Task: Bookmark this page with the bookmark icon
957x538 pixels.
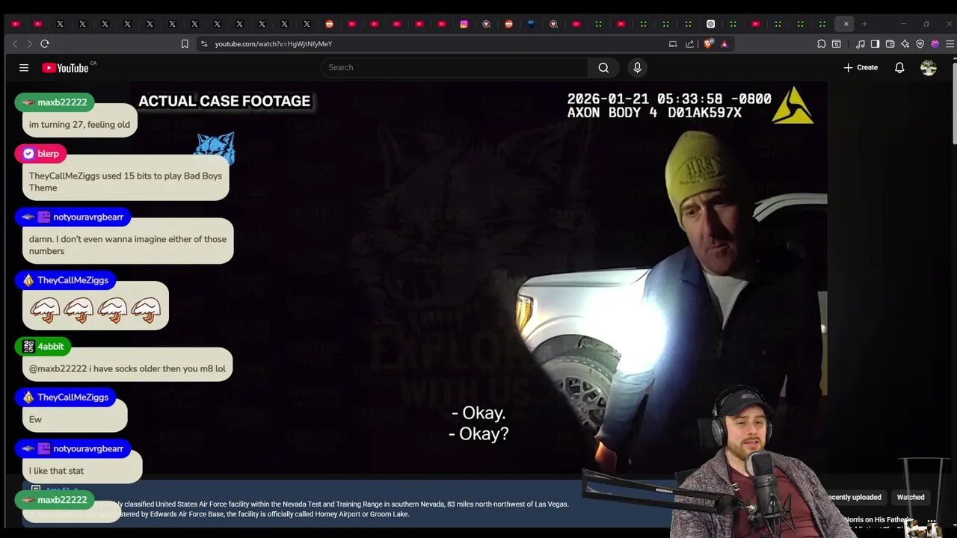Action: 185,44
